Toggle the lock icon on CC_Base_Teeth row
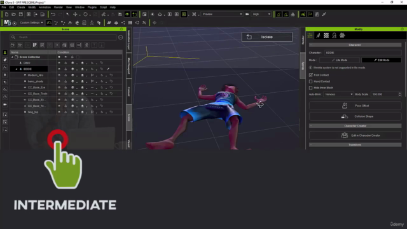Viewport: 407px width, 229px height. tap(66, 94)
